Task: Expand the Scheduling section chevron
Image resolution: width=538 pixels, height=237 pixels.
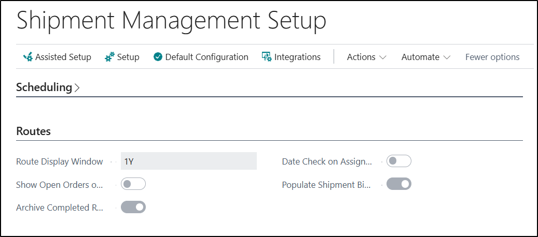Action: tap(77, 88)
